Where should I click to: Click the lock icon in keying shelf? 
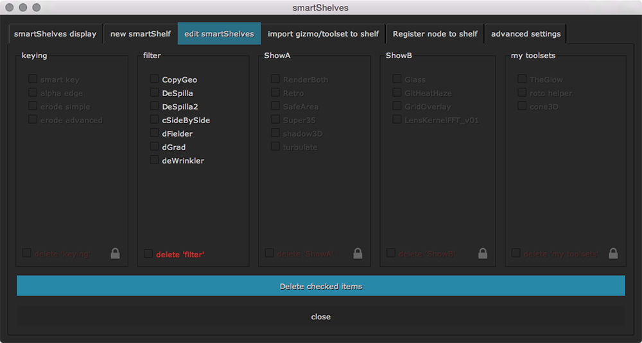point(115,253)
